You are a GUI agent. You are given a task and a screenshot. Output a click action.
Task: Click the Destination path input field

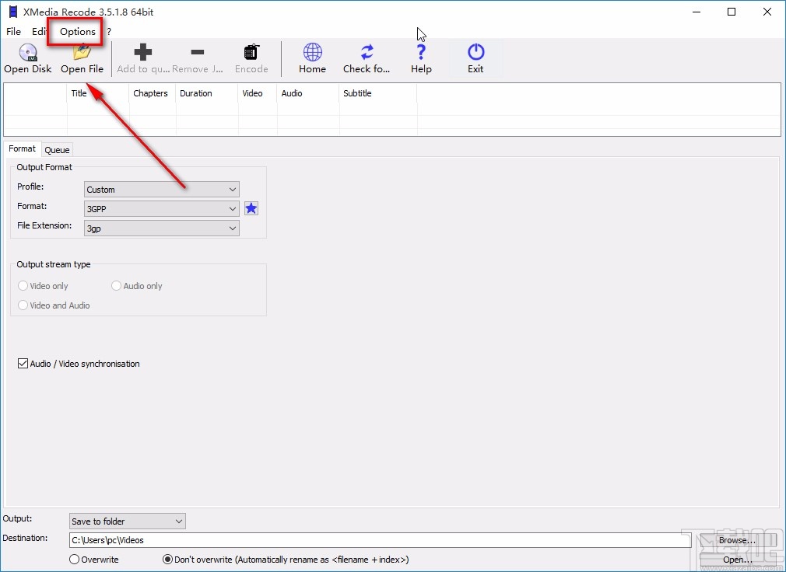374,540
